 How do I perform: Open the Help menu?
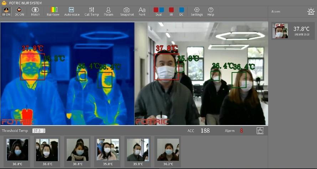click(211, 11)
